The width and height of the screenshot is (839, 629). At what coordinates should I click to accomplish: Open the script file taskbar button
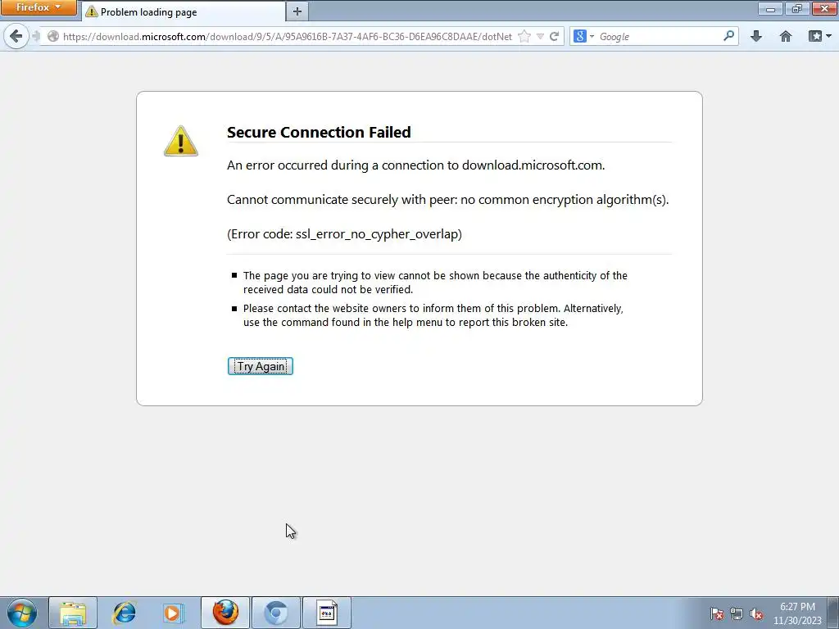[327, 613]
